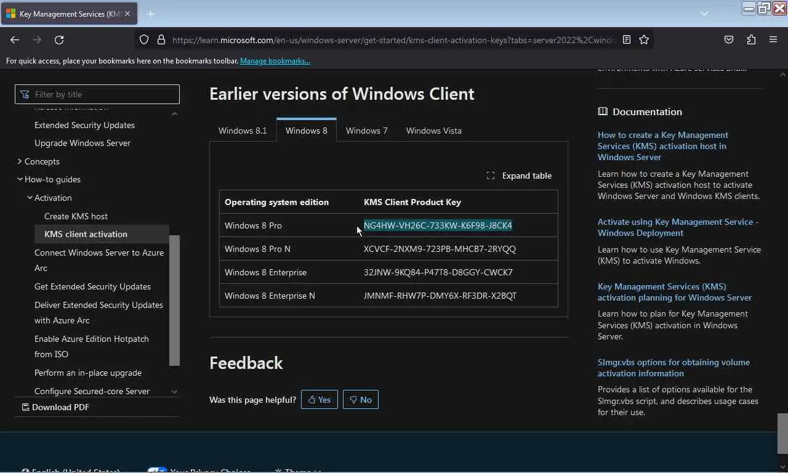
Task: Open Enable Azure Edition Hotpatch from ISO
Action: click(92, 346)
